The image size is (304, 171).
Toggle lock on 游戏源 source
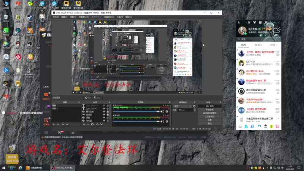(x=108, y=115)
